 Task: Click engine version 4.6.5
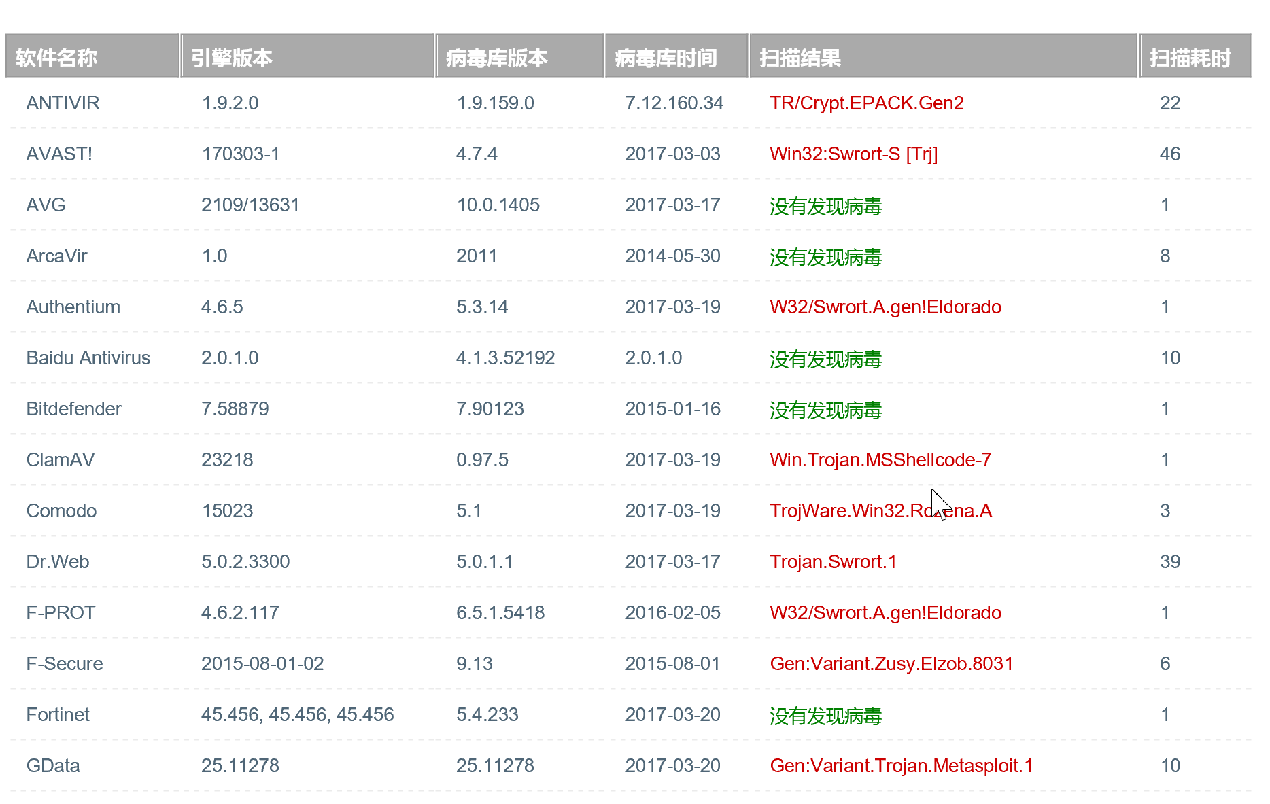(x=222, y=307)
